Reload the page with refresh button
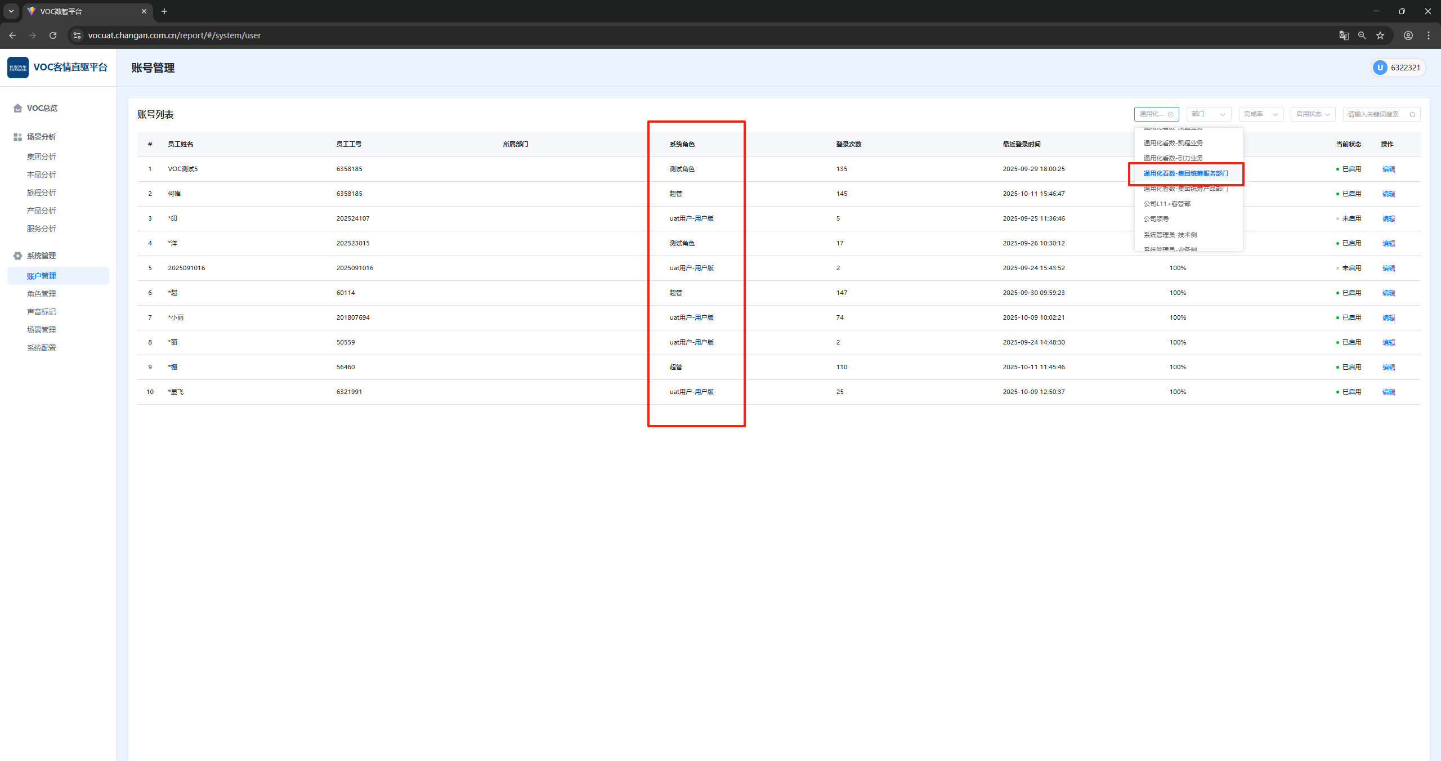 tap(53, 35)
